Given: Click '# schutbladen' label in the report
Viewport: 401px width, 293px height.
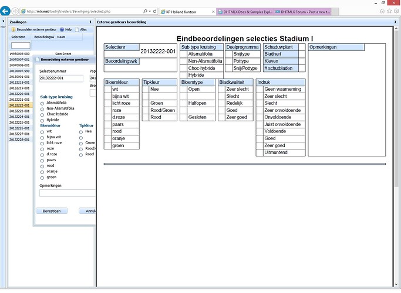Looking at the screenshot, I should 278,69.
